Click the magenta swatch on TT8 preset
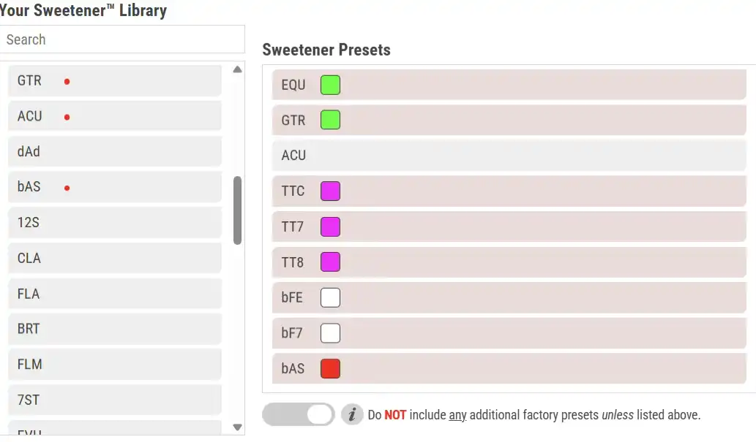 click(330, 262)
